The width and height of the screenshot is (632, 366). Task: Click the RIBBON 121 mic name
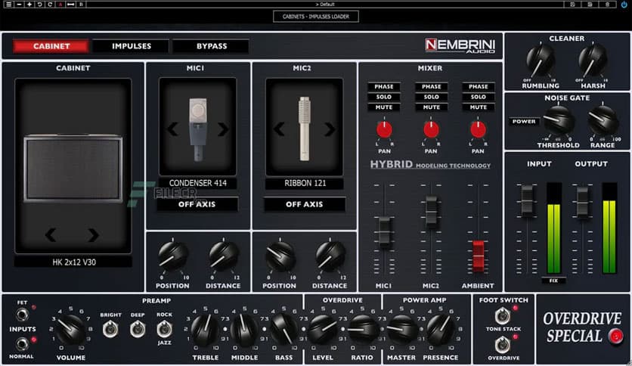[x=305, y=183]
